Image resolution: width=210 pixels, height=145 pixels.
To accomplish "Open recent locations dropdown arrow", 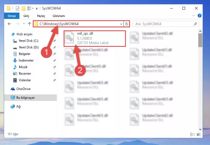I will [x=24, y=24].
